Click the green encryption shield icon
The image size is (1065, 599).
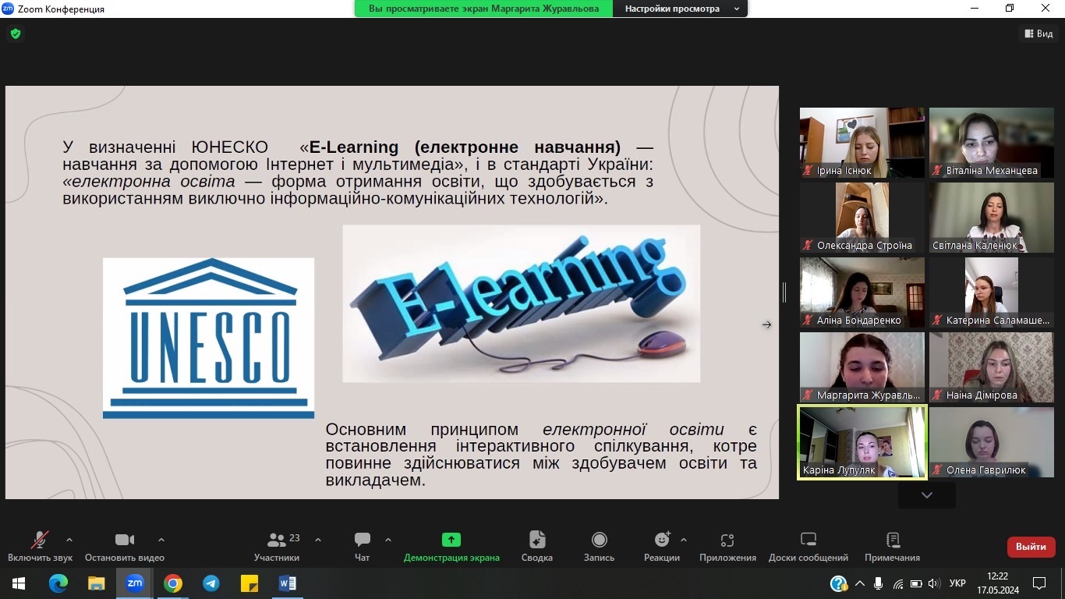point(16,34)
